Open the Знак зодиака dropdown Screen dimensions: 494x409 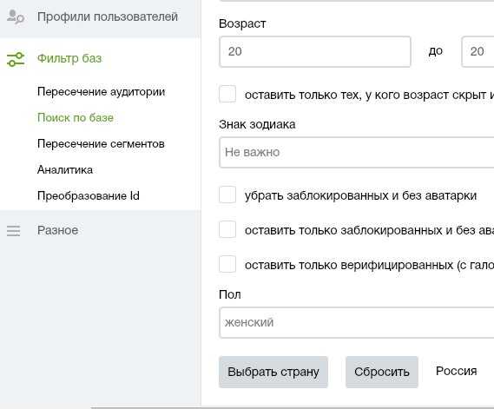pyautogui.click(x=357, y=153)
